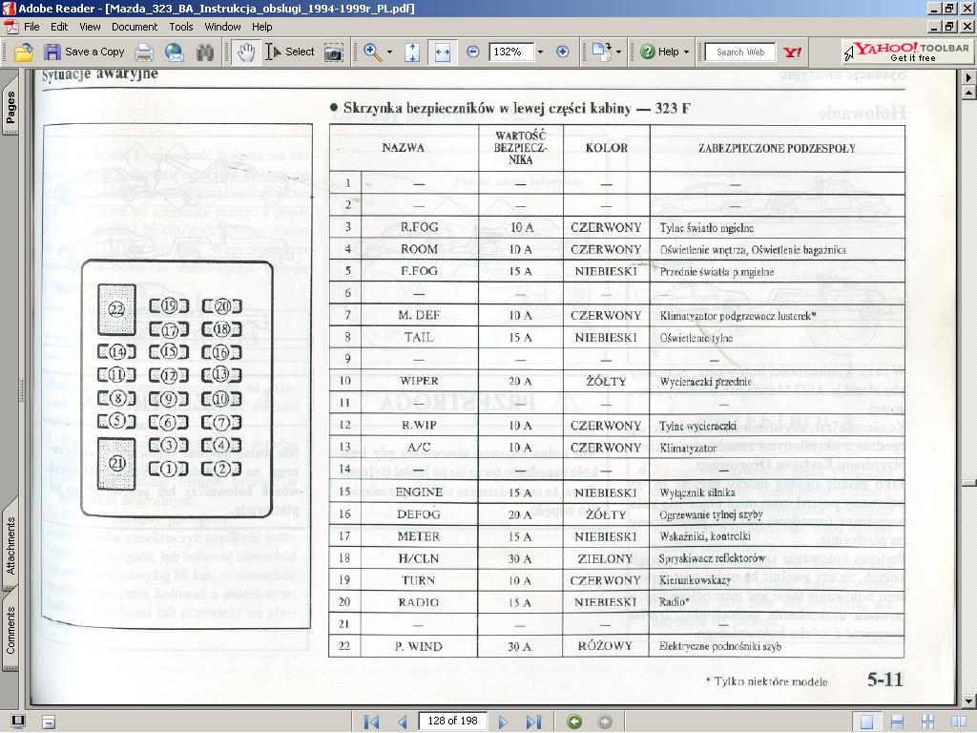Click the Search binoculars icon
Image resolution: width=977 pixels, height=733 pixels.
point(205,52)
